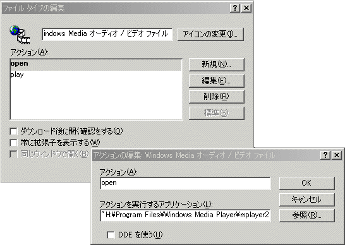
Task: Select the open action in list
Action: (96, 64)
